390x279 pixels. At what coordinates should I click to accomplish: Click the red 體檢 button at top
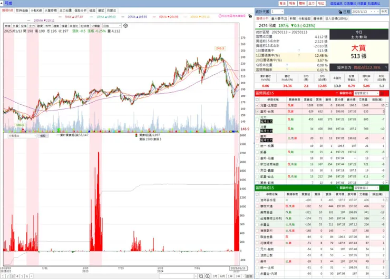(301, 4)
